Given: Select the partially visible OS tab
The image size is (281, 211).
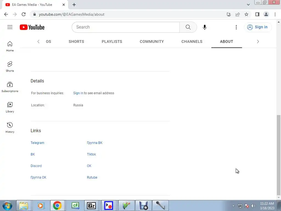Looking at the screenshot, I should (48, 41).
